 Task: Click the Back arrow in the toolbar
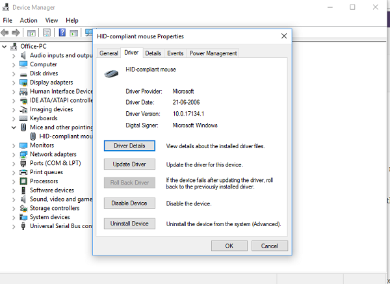pyautogui.click(x=6, y=32)
